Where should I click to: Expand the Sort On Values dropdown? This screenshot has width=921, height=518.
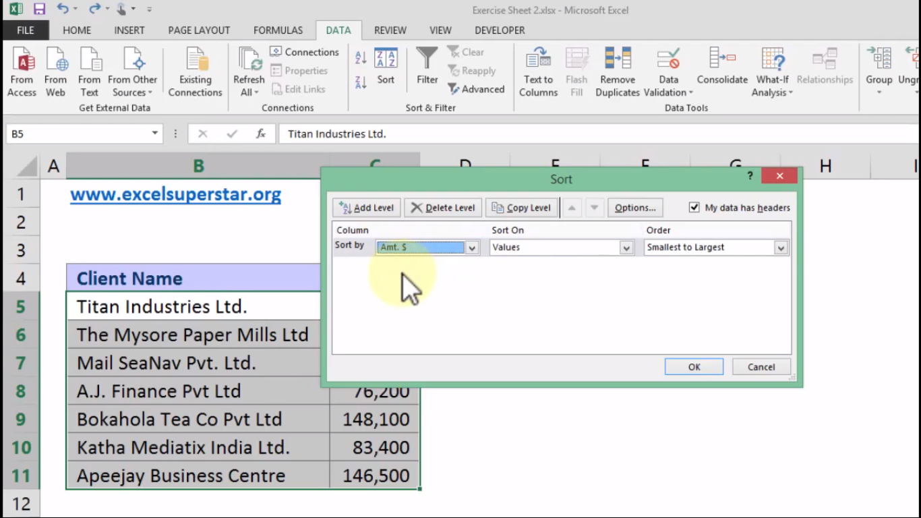pyautogui.click(x=627, y=248)
